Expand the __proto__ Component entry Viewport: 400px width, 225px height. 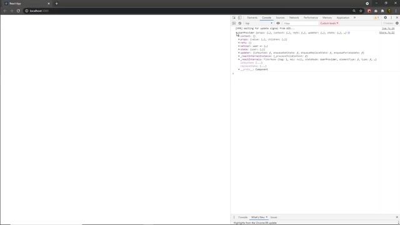click(239, 69)
